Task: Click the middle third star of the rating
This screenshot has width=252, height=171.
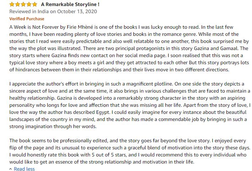Action: [x=23, y=4]
